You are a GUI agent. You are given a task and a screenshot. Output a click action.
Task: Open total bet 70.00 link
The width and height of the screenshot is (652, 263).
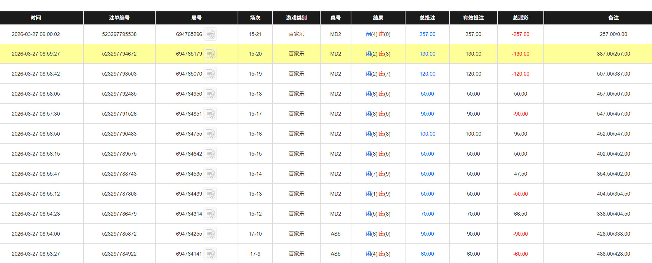(x=427, y=214)
